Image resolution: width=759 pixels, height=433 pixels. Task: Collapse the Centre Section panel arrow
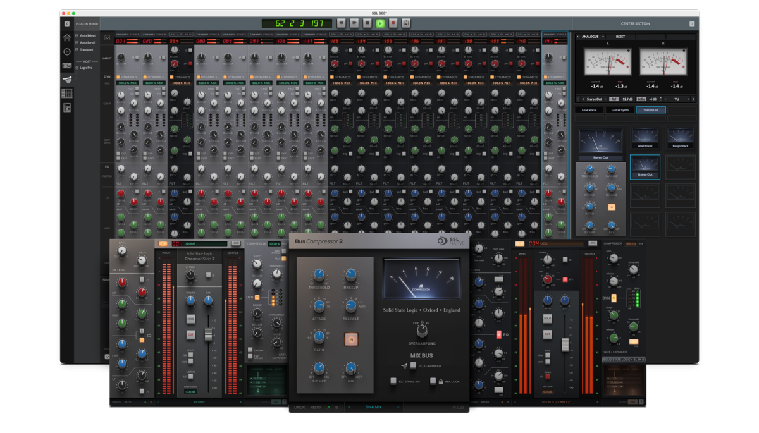(692, 23)
